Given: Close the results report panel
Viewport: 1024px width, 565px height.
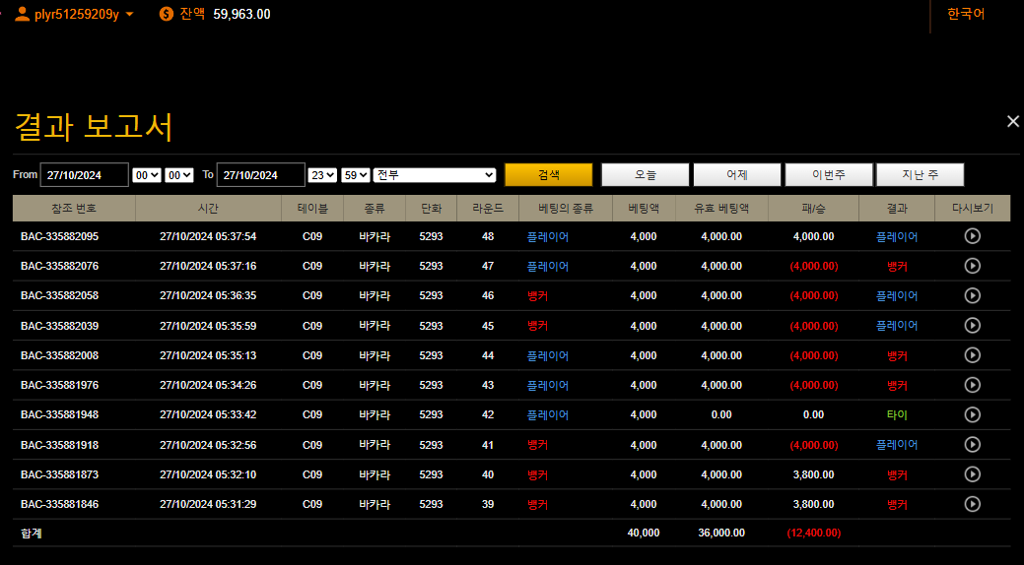Looking at the screenshot, I should (1012, 121).
